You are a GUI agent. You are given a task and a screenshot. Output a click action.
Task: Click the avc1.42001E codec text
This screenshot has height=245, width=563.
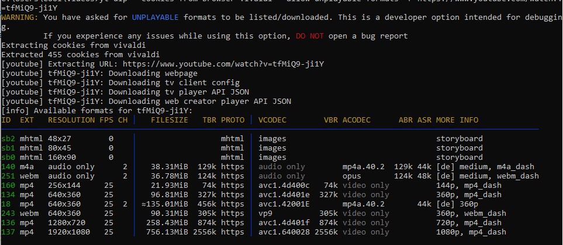tap(284, 204)
